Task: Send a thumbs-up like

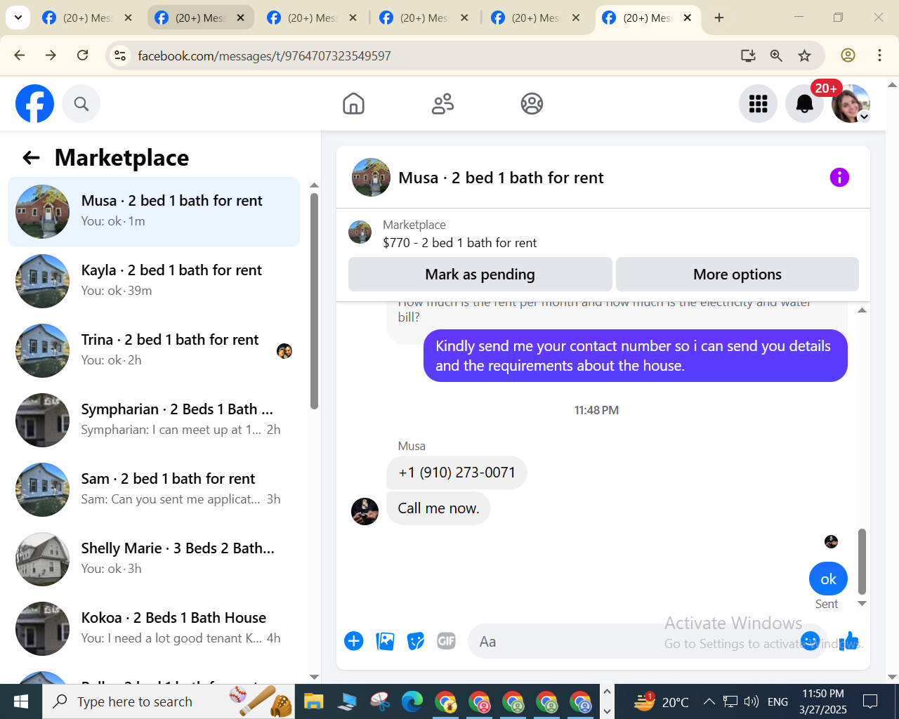Action: pos(848,641)
